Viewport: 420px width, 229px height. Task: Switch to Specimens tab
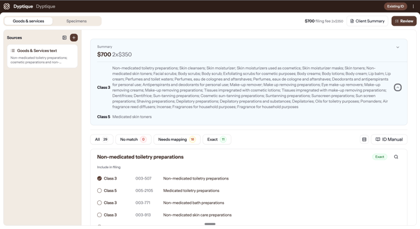(76, 21)
